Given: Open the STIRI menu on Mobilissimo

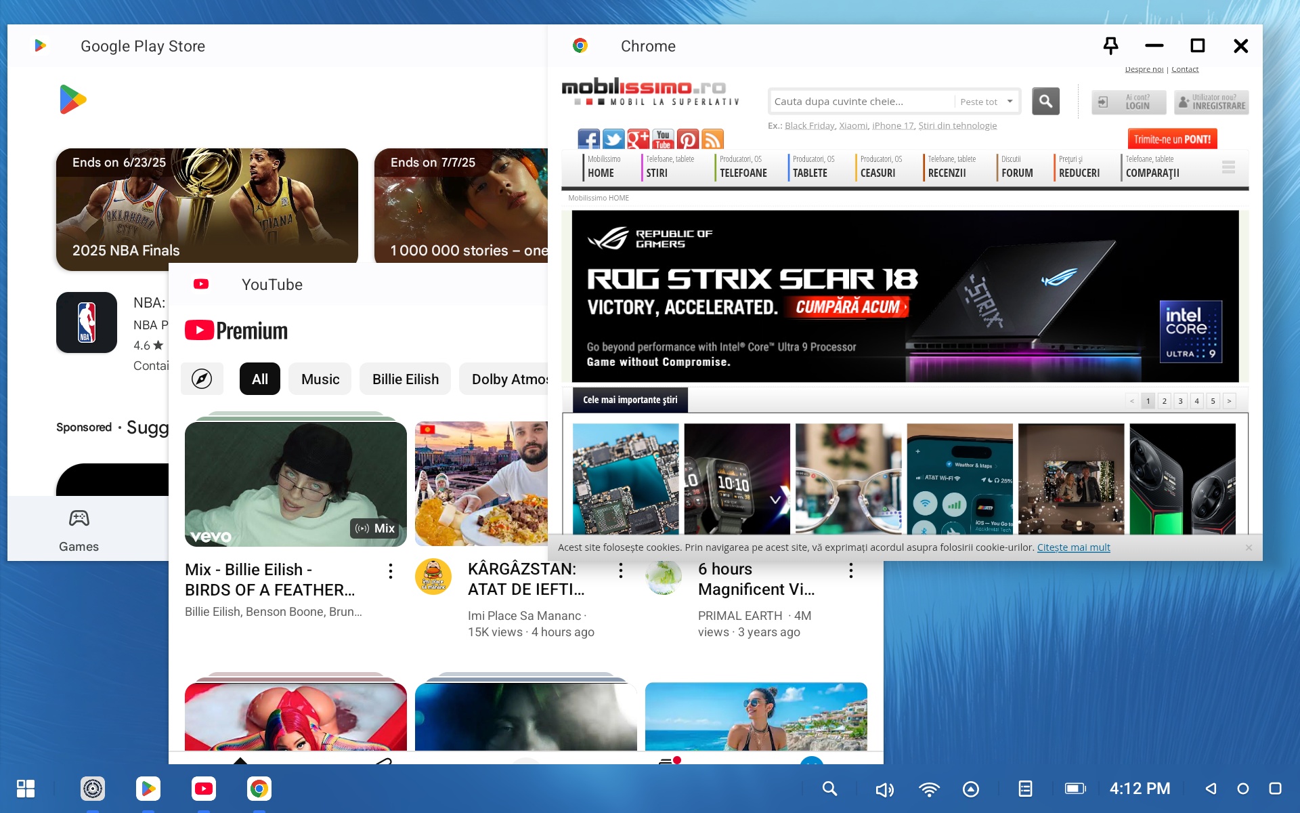Looking at the screenshot, I should tap(670, 167).
